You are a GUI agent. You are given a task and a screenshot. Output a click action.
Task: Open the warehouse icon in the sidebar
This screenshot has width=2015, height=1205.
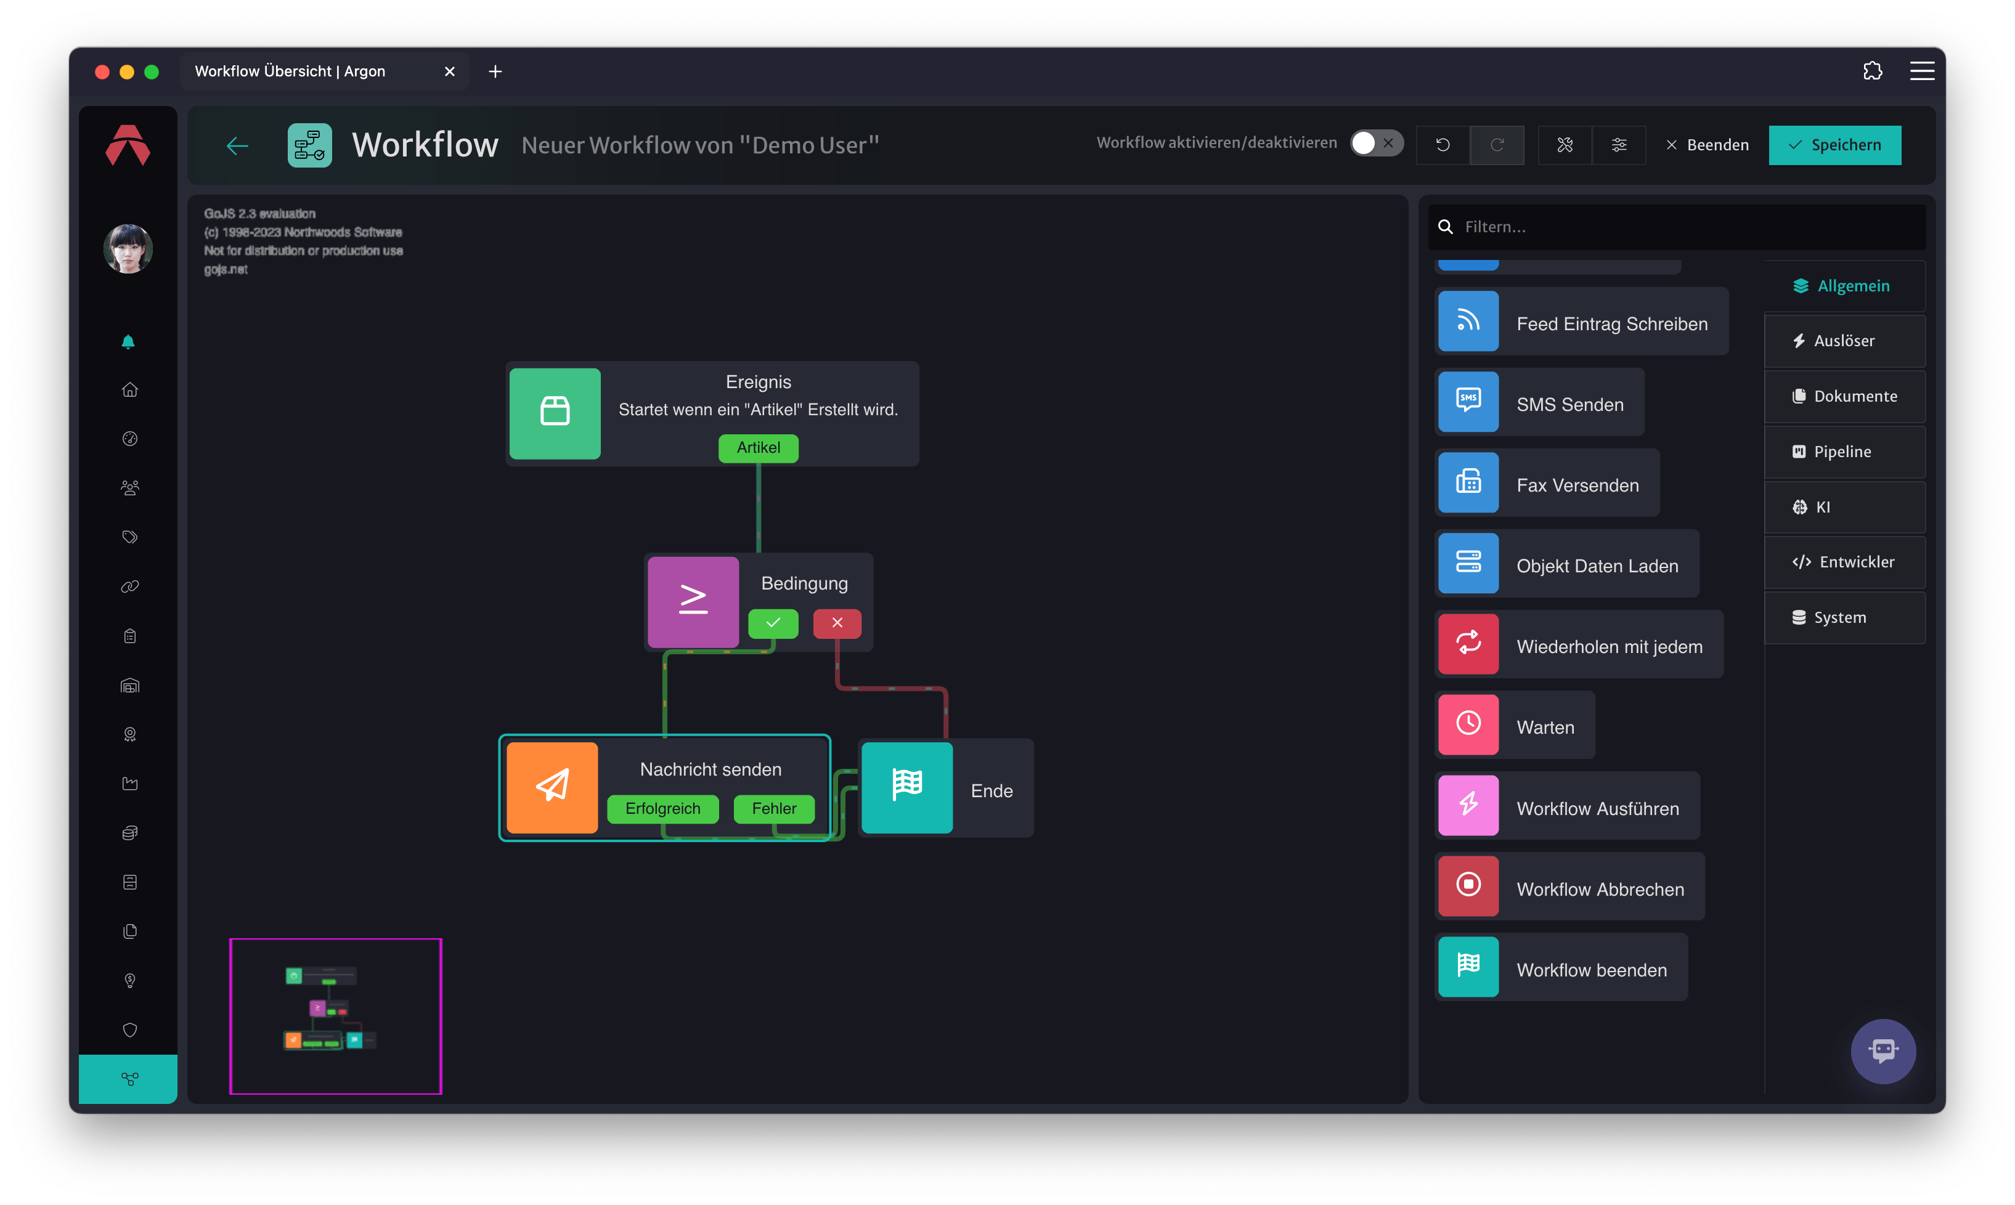click(x=129, y=685)
